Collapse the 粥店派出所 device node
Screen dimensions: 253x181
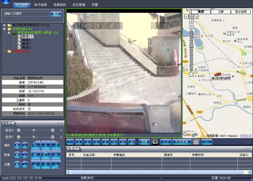[9, 33]
